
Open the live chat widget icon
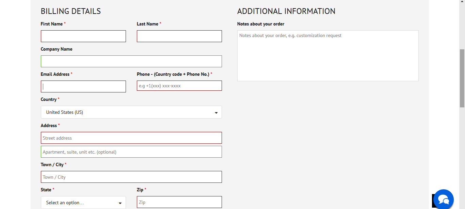click(x=443, y=199)
